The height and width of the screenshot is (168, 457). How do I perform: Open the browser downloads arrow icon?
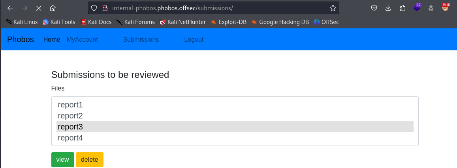pos(388,8)
